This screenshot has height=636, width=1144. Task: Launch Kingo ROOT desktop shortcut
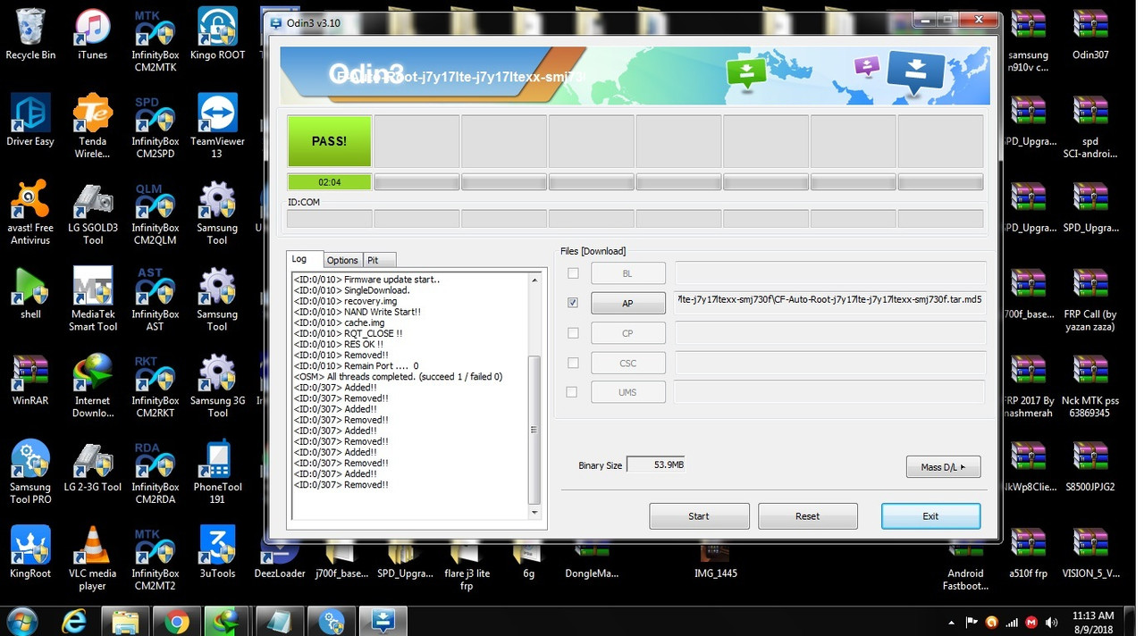click(x=217, y=34)
